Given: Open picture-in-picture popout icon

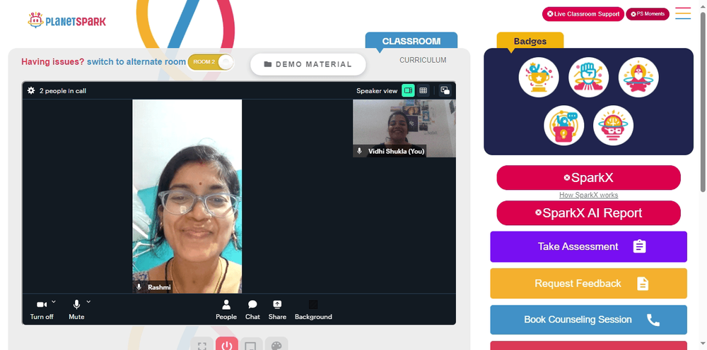Looking at the screenshot, I should tap(445, 90).
